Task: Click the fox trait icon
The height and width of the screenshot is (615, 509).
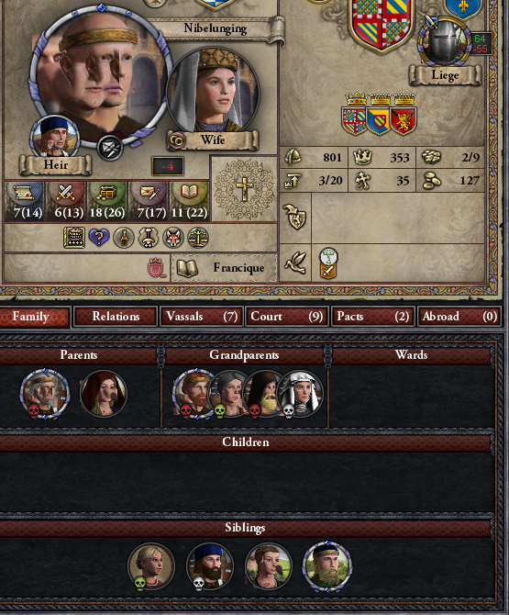Action: pos(173,238)
